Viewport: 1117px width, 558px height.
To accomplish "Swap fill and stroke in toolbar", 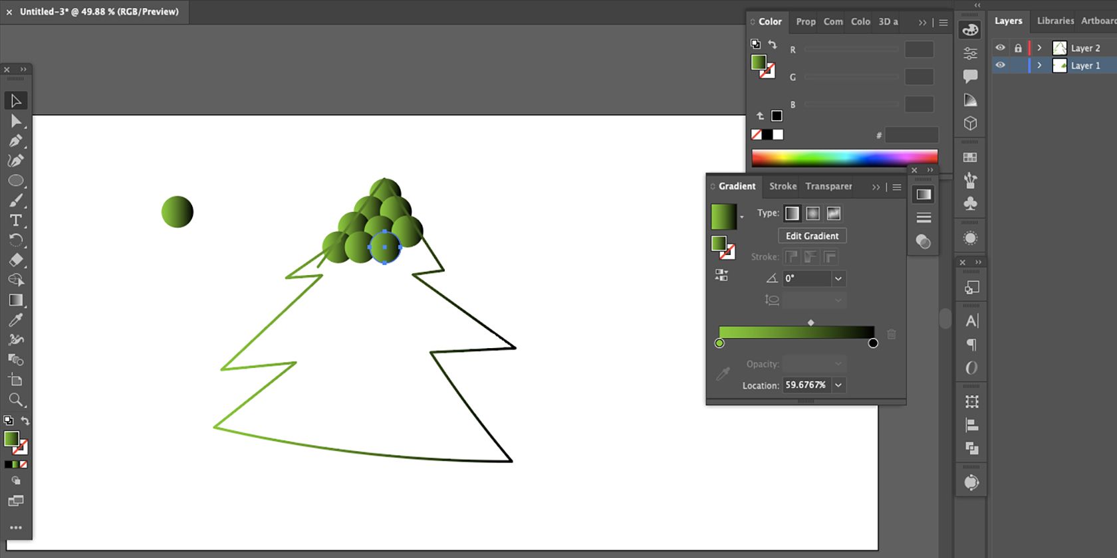I will click(25, 420).
